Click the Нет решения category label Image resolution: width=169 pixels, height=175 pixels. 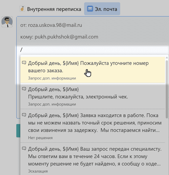coord(40,138)
